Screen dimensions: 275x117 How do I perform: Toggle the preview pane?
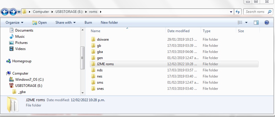[256, 22]
